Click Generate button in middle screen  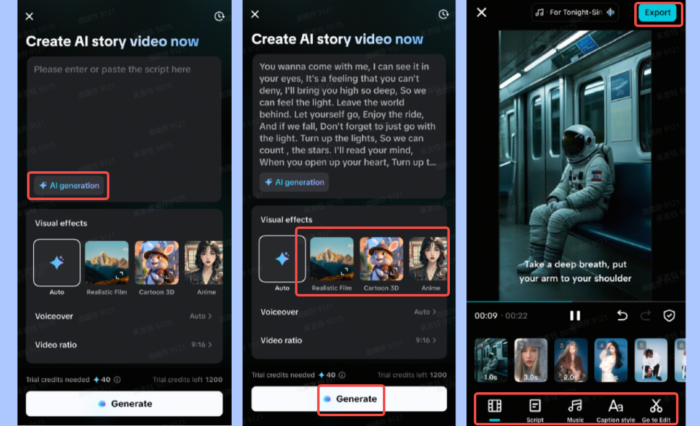coord(349,399)
